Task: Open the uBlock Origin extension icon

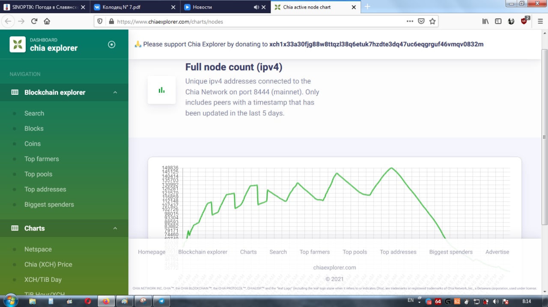Action: 525,20
